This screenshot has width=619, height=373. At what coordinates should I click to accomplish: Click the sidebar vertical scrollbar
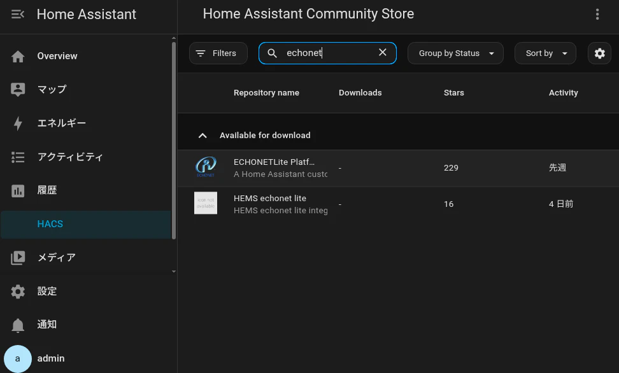[174, 140]
